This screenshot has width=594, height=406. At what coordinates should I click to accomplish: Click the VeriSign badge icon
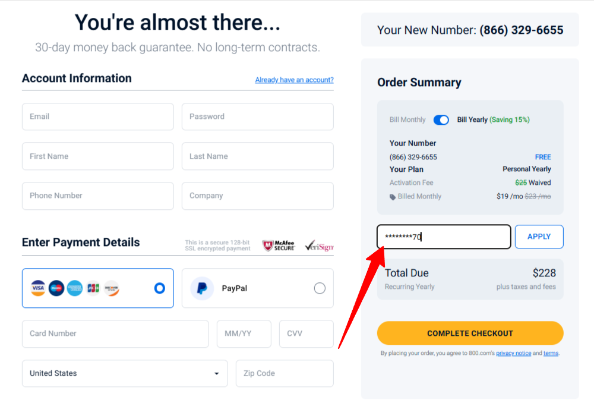coord(319,246)
